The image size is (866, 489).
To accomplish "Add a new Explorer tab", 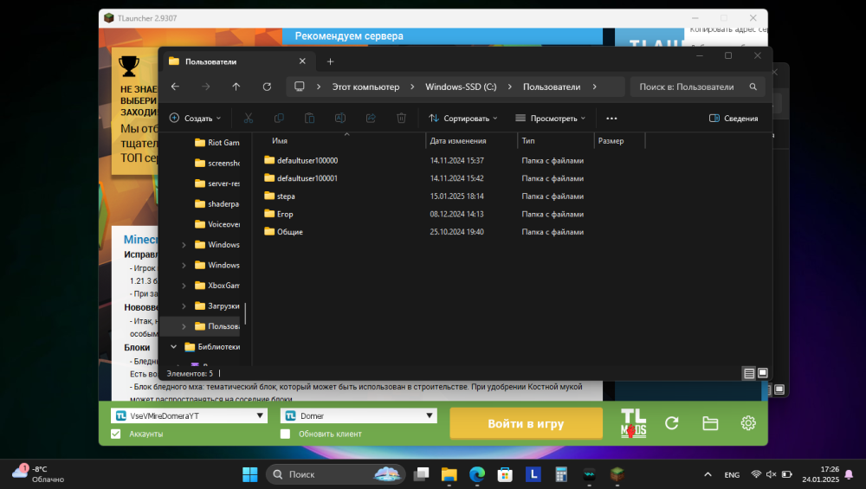I will pos(330,61).
